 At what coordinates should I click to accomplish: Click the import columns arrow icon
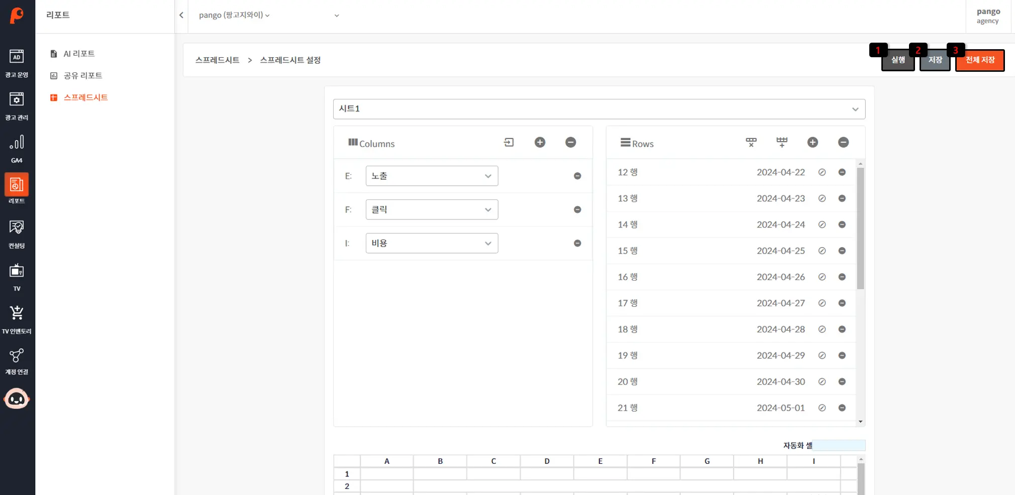[x=509, y=143]
